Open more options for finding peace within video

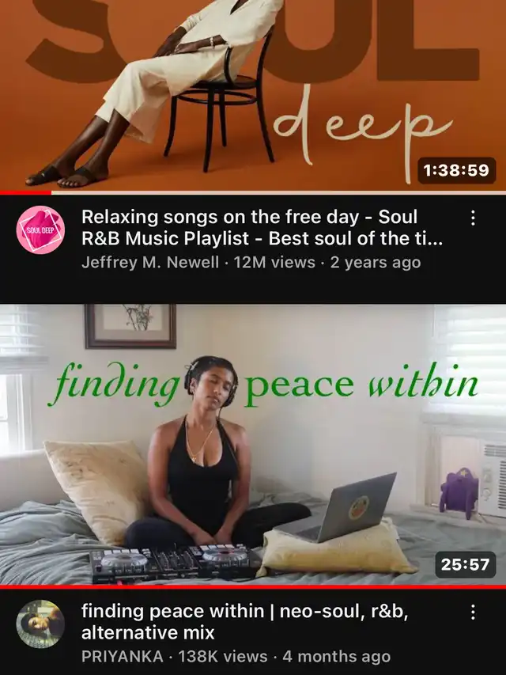(x=473, y=612)
